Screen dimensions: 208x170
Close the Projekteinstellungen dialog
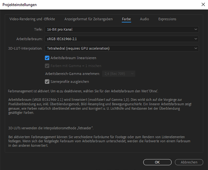pyautogui.click(x=203, y=4)
